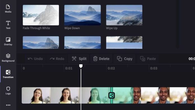Select the Text tool in sidebar
This screenshot has height=110, width=195.
click(8, 25)
